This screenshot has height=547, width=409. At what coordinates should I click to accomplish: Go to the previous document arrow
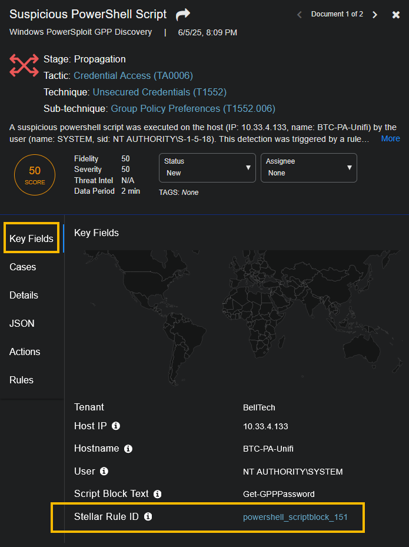coord(299,15)
